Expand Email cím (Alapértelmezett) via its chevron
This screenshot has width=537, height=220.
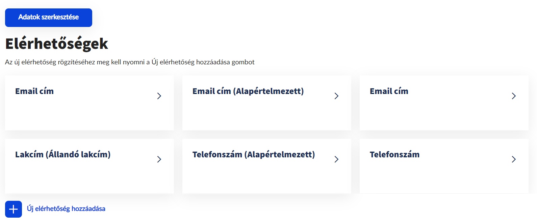[336, 96]
